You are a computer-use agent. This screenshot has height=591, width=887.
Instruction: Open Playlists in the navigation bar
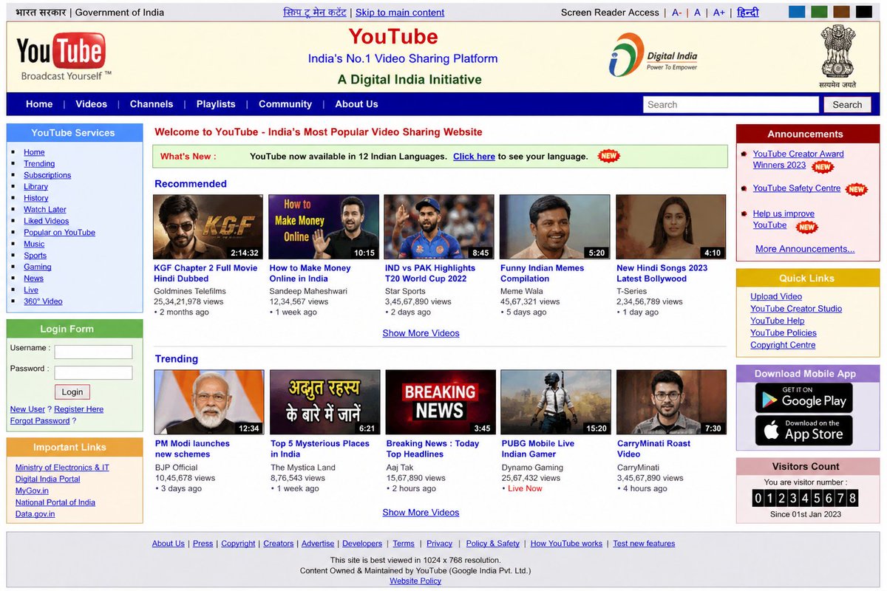click(x=216, y=104)
